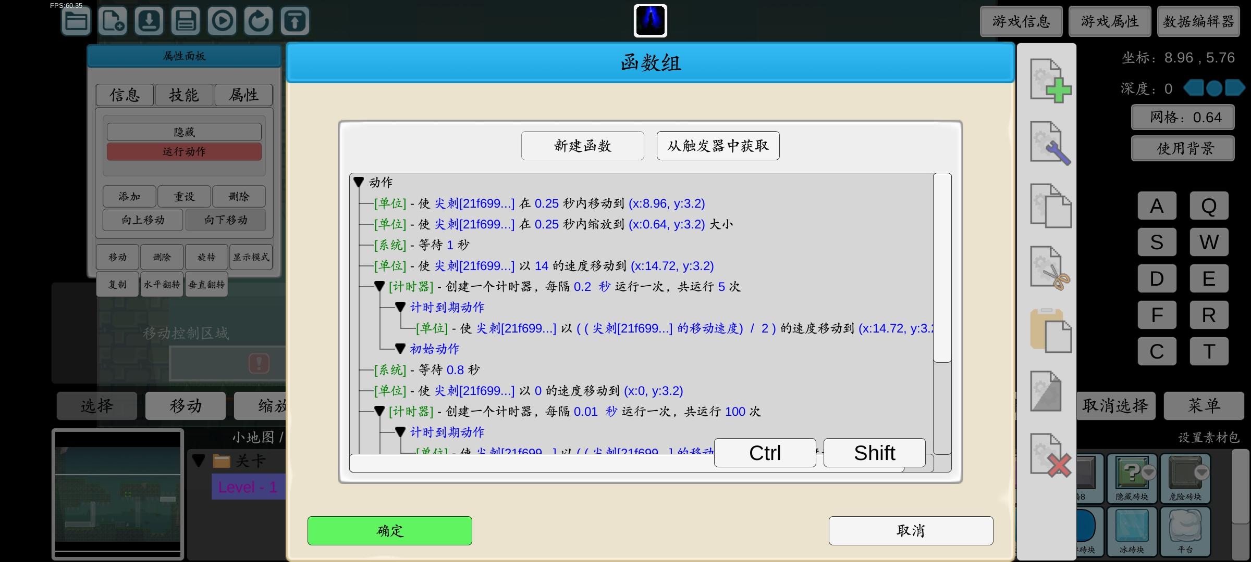
Task: Click the add action icon with green plus
Action: pos(1050,81)
